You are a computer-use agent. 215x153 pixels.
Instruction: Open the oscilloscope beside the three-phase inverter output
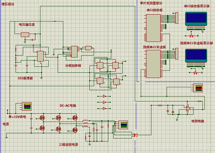click(123, 125)
